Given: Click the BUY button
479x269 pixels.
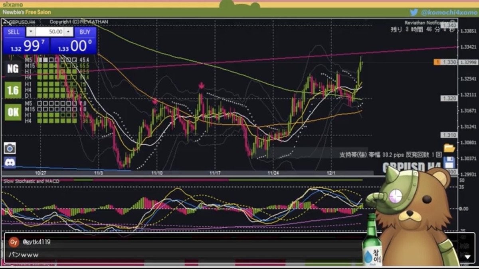Looking at the screenshot, I should [85, 32].
